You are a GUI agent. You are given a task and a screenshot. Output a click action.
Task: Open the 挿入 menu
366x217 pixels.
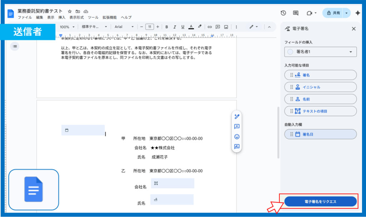[x=62, y=17]
